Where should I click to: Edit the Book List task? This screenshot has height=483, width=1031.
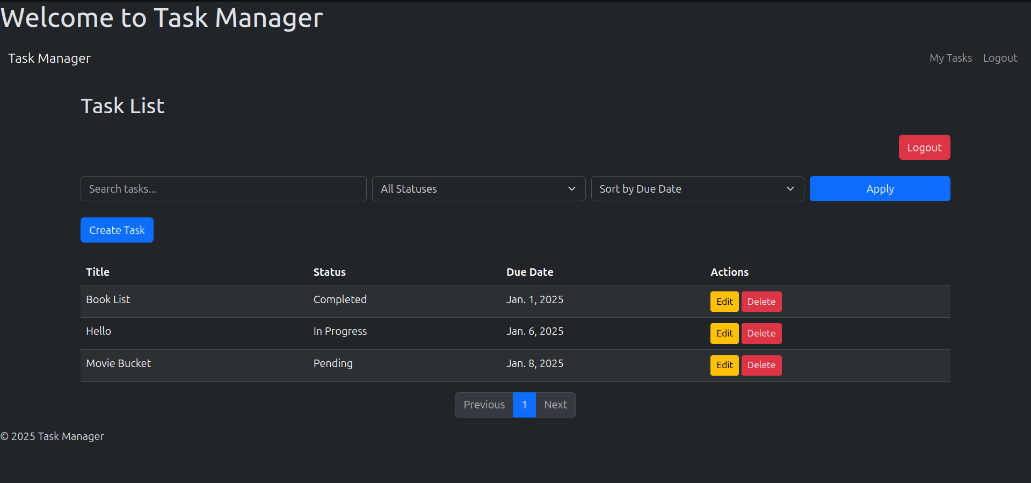click(724, 301)
